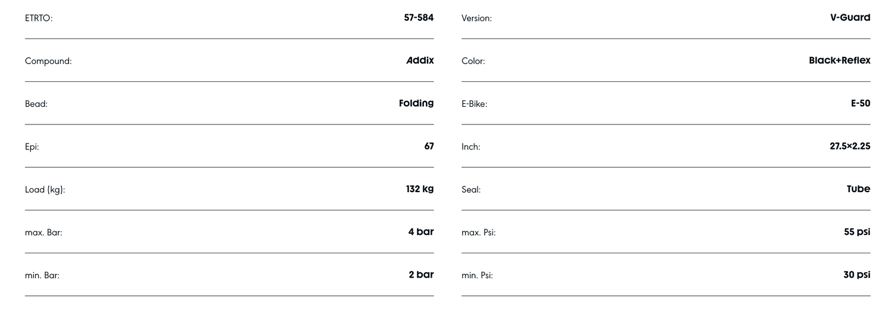
Task: Select the V-Guard version value
Action: [x=850, y=18]
